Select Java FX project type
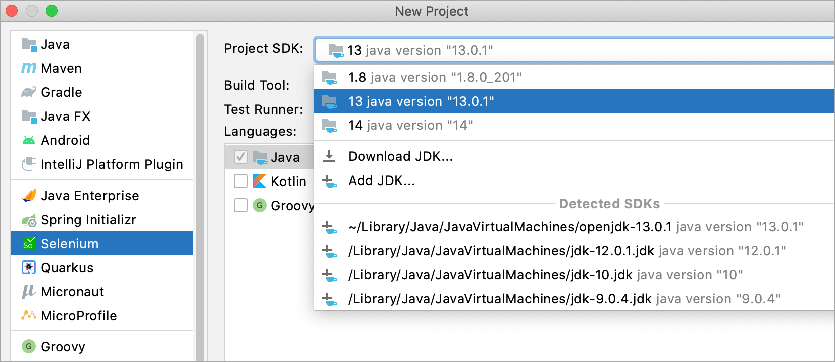The height and width of the screenshot is (362, 835). (102, 116)
